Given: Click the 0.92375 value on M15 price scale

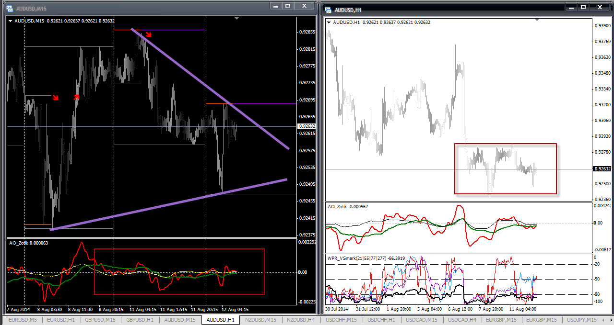Looking at the screenshot, I should (307, 235).
